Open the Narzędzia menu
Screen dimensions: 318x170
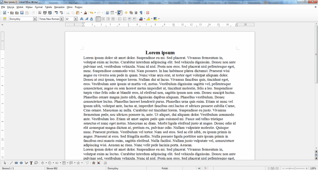click(x=59, y=7)
